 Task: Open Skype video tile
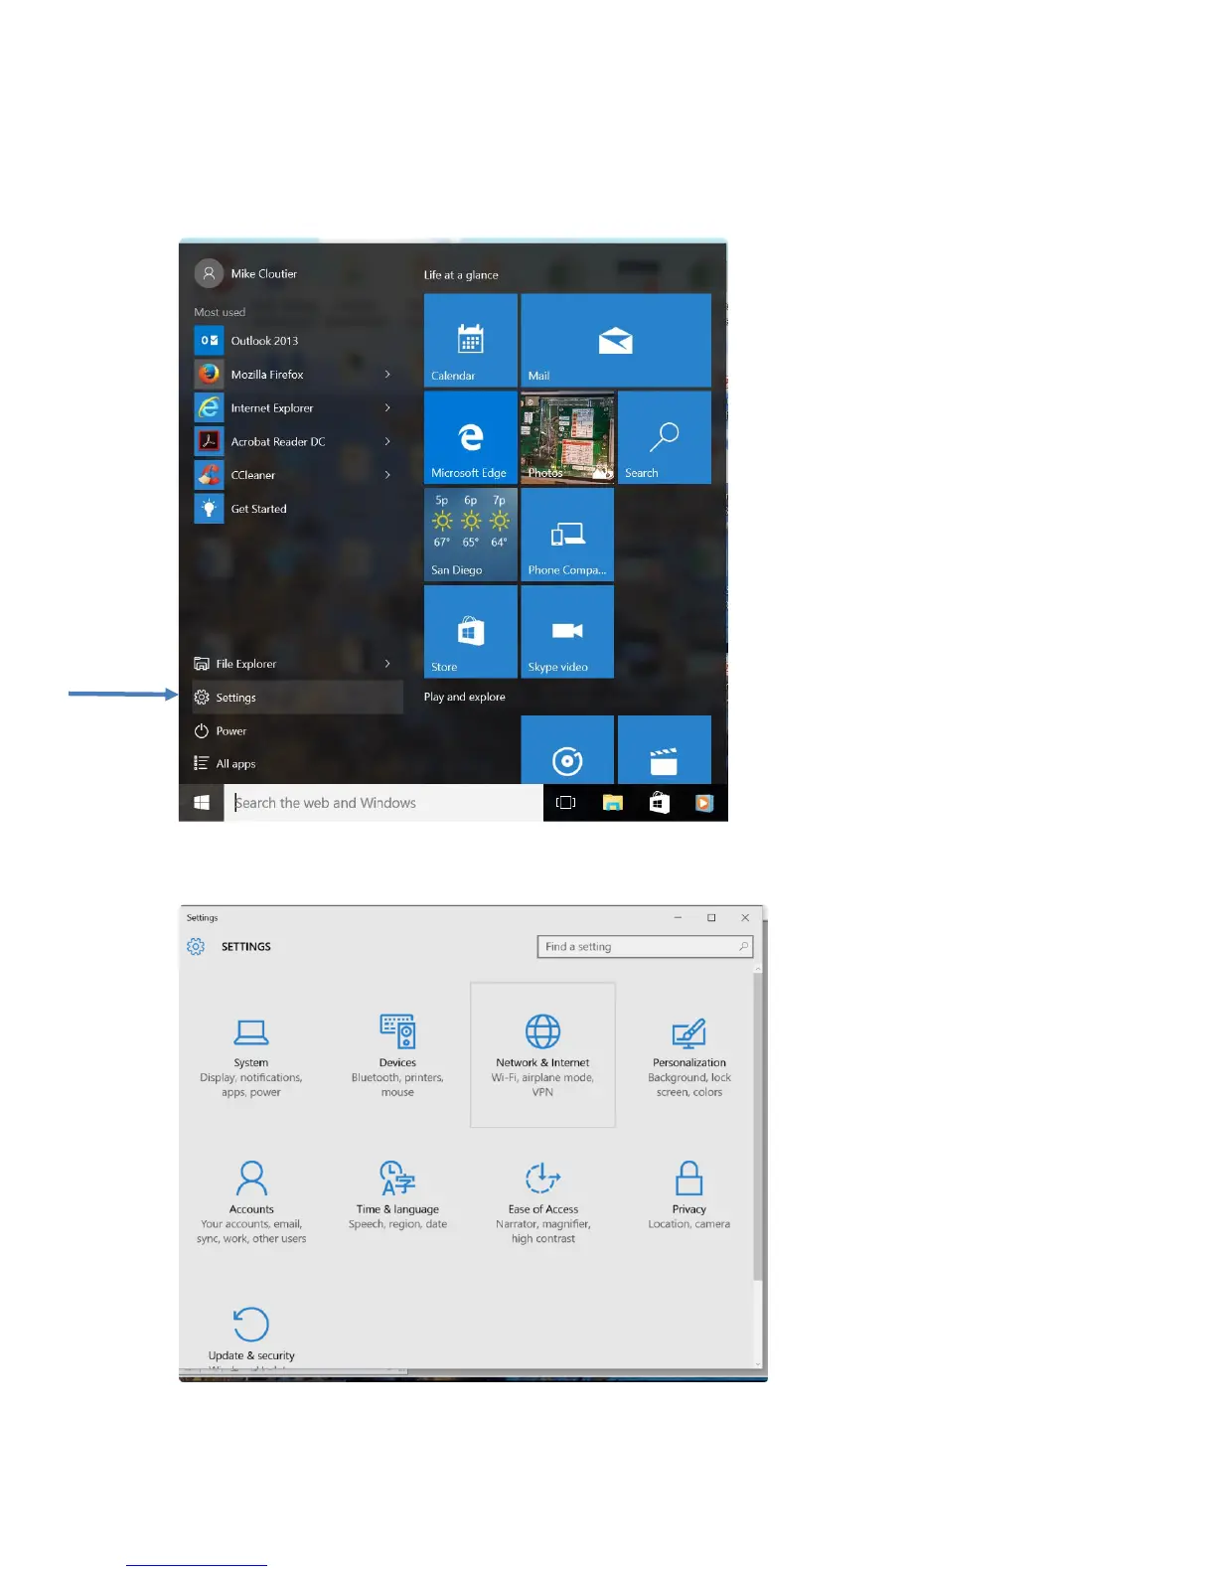(x=567, y=631)
